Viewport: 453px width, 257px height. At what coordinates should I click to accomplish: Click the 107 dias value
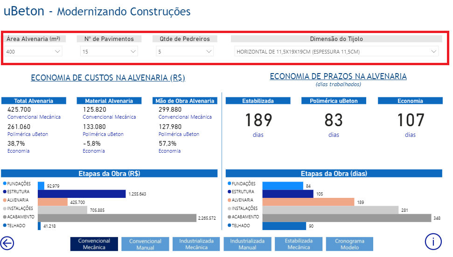[411, 120]
